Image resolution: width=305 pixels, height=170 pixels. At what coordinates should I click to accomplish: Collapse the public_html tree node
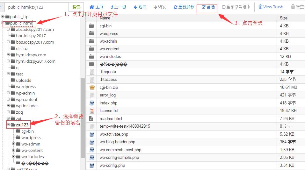(3, 23)
